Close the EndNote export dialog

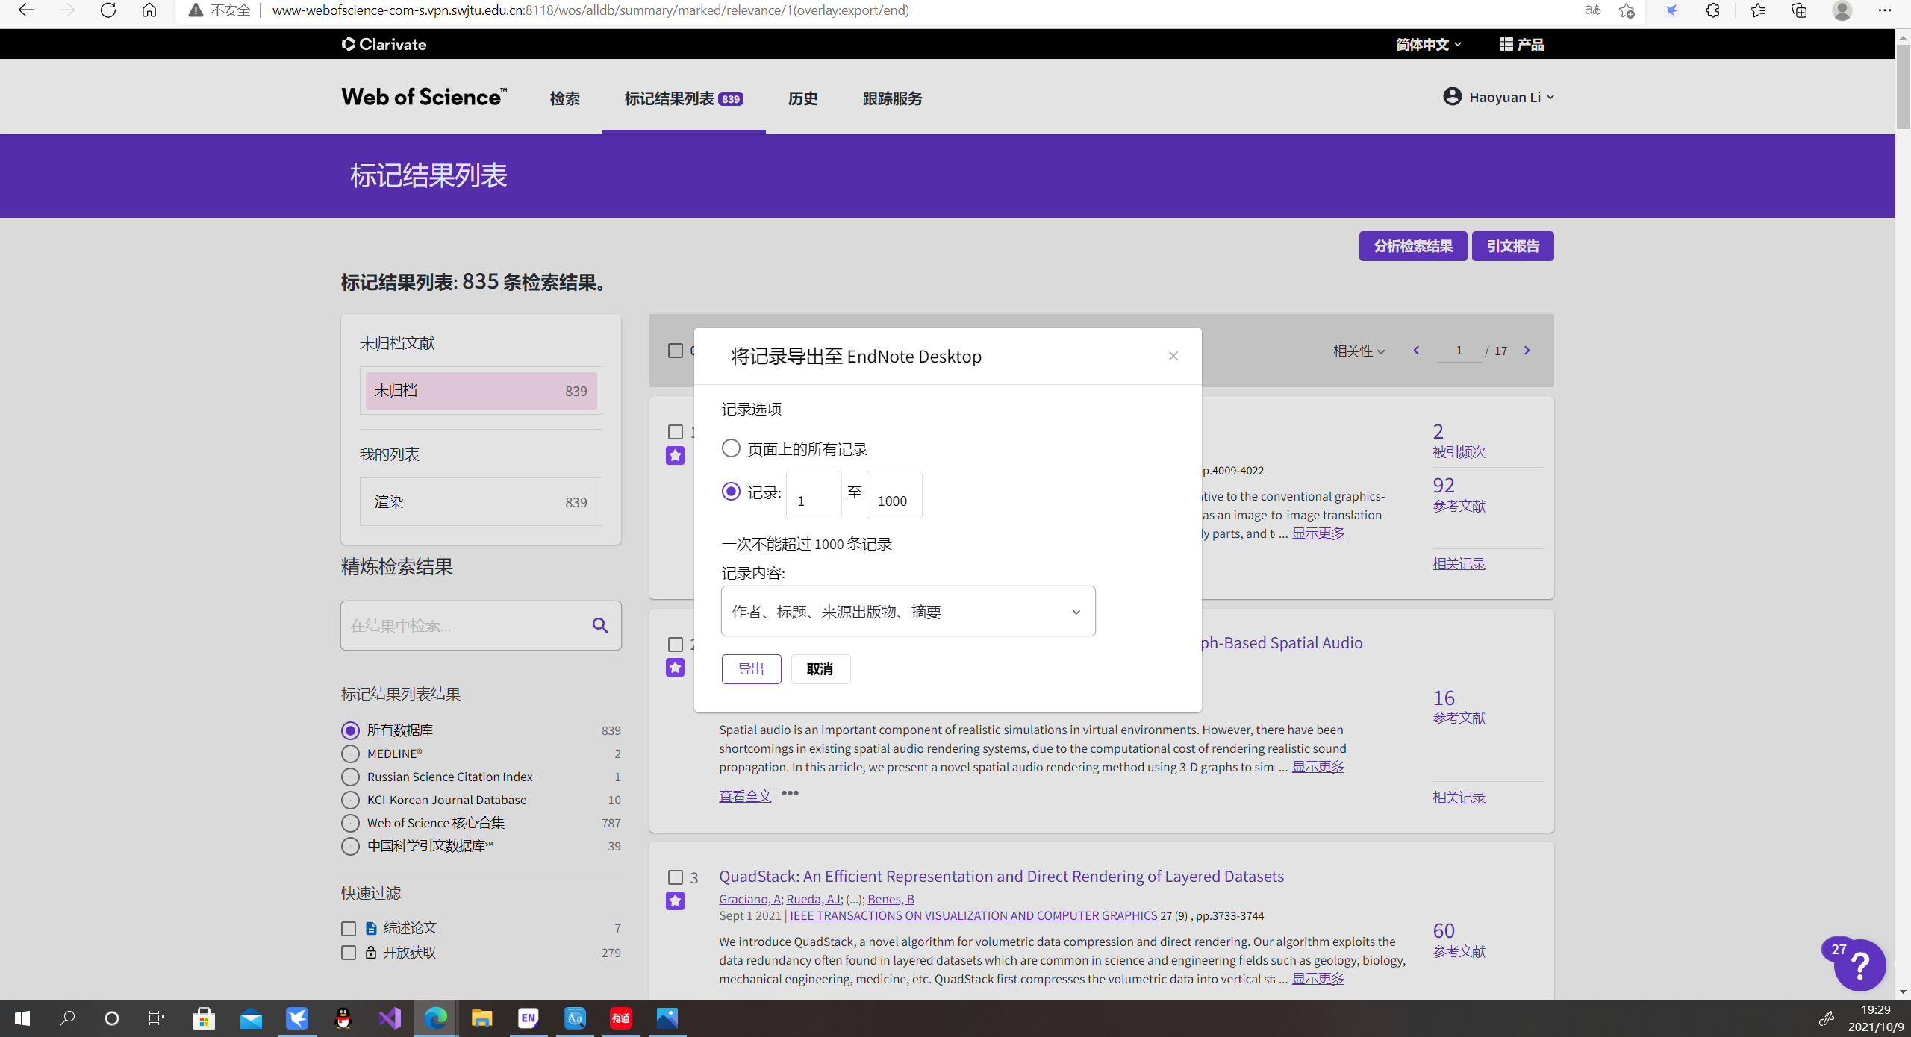point(1173,356)
